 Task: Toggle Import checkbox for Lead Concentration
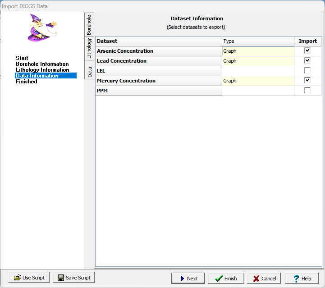(307, 61)
